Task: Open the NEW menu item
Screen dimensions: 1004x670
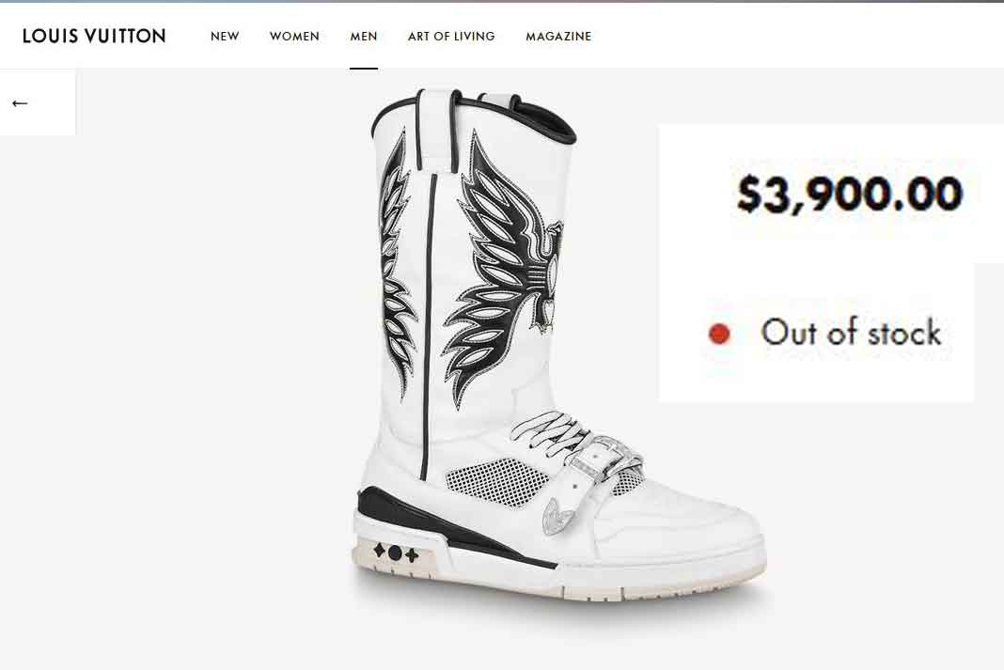Action: (225, 37)
